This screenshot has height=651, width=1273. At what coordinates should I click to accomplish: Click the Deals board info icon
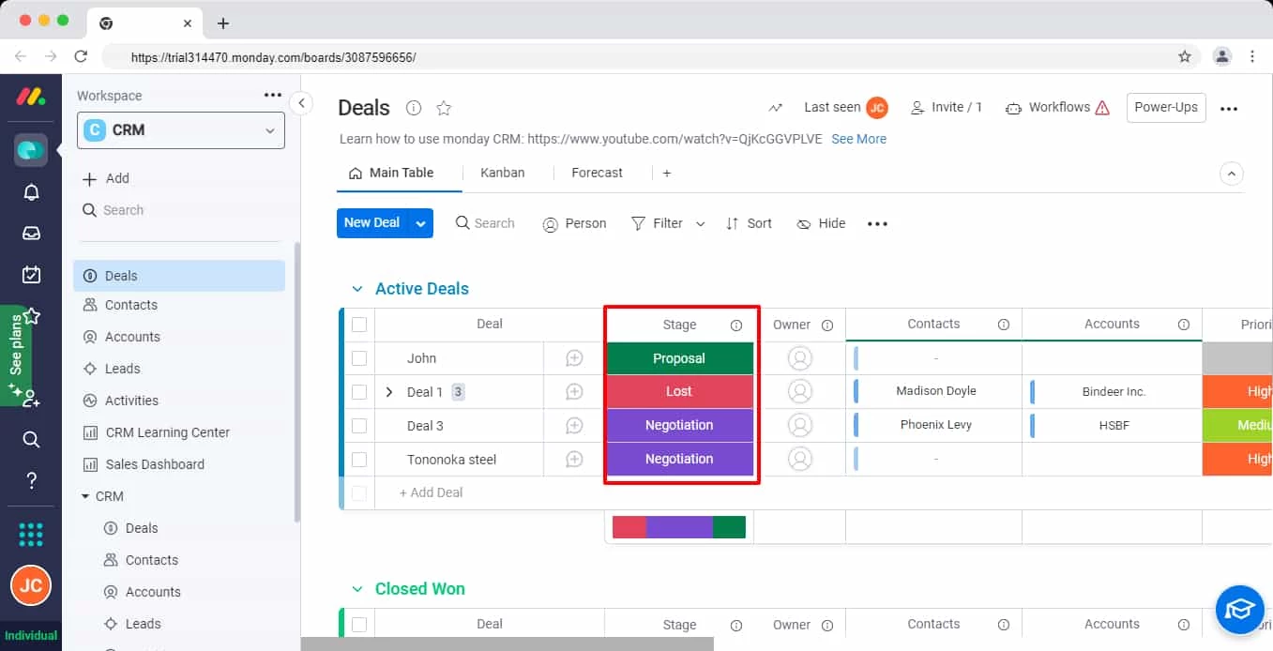coord(414,108)
